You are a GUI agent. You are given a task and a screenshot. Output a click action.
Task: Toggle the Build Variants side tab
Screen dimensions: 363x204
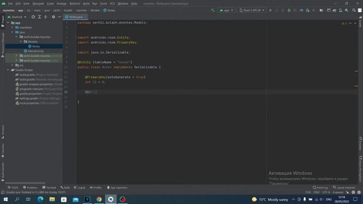coord(2,172)
